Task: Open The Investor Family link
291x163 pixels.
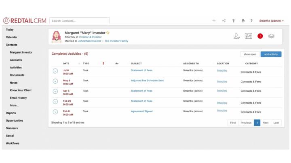Action: coord(116,41)
